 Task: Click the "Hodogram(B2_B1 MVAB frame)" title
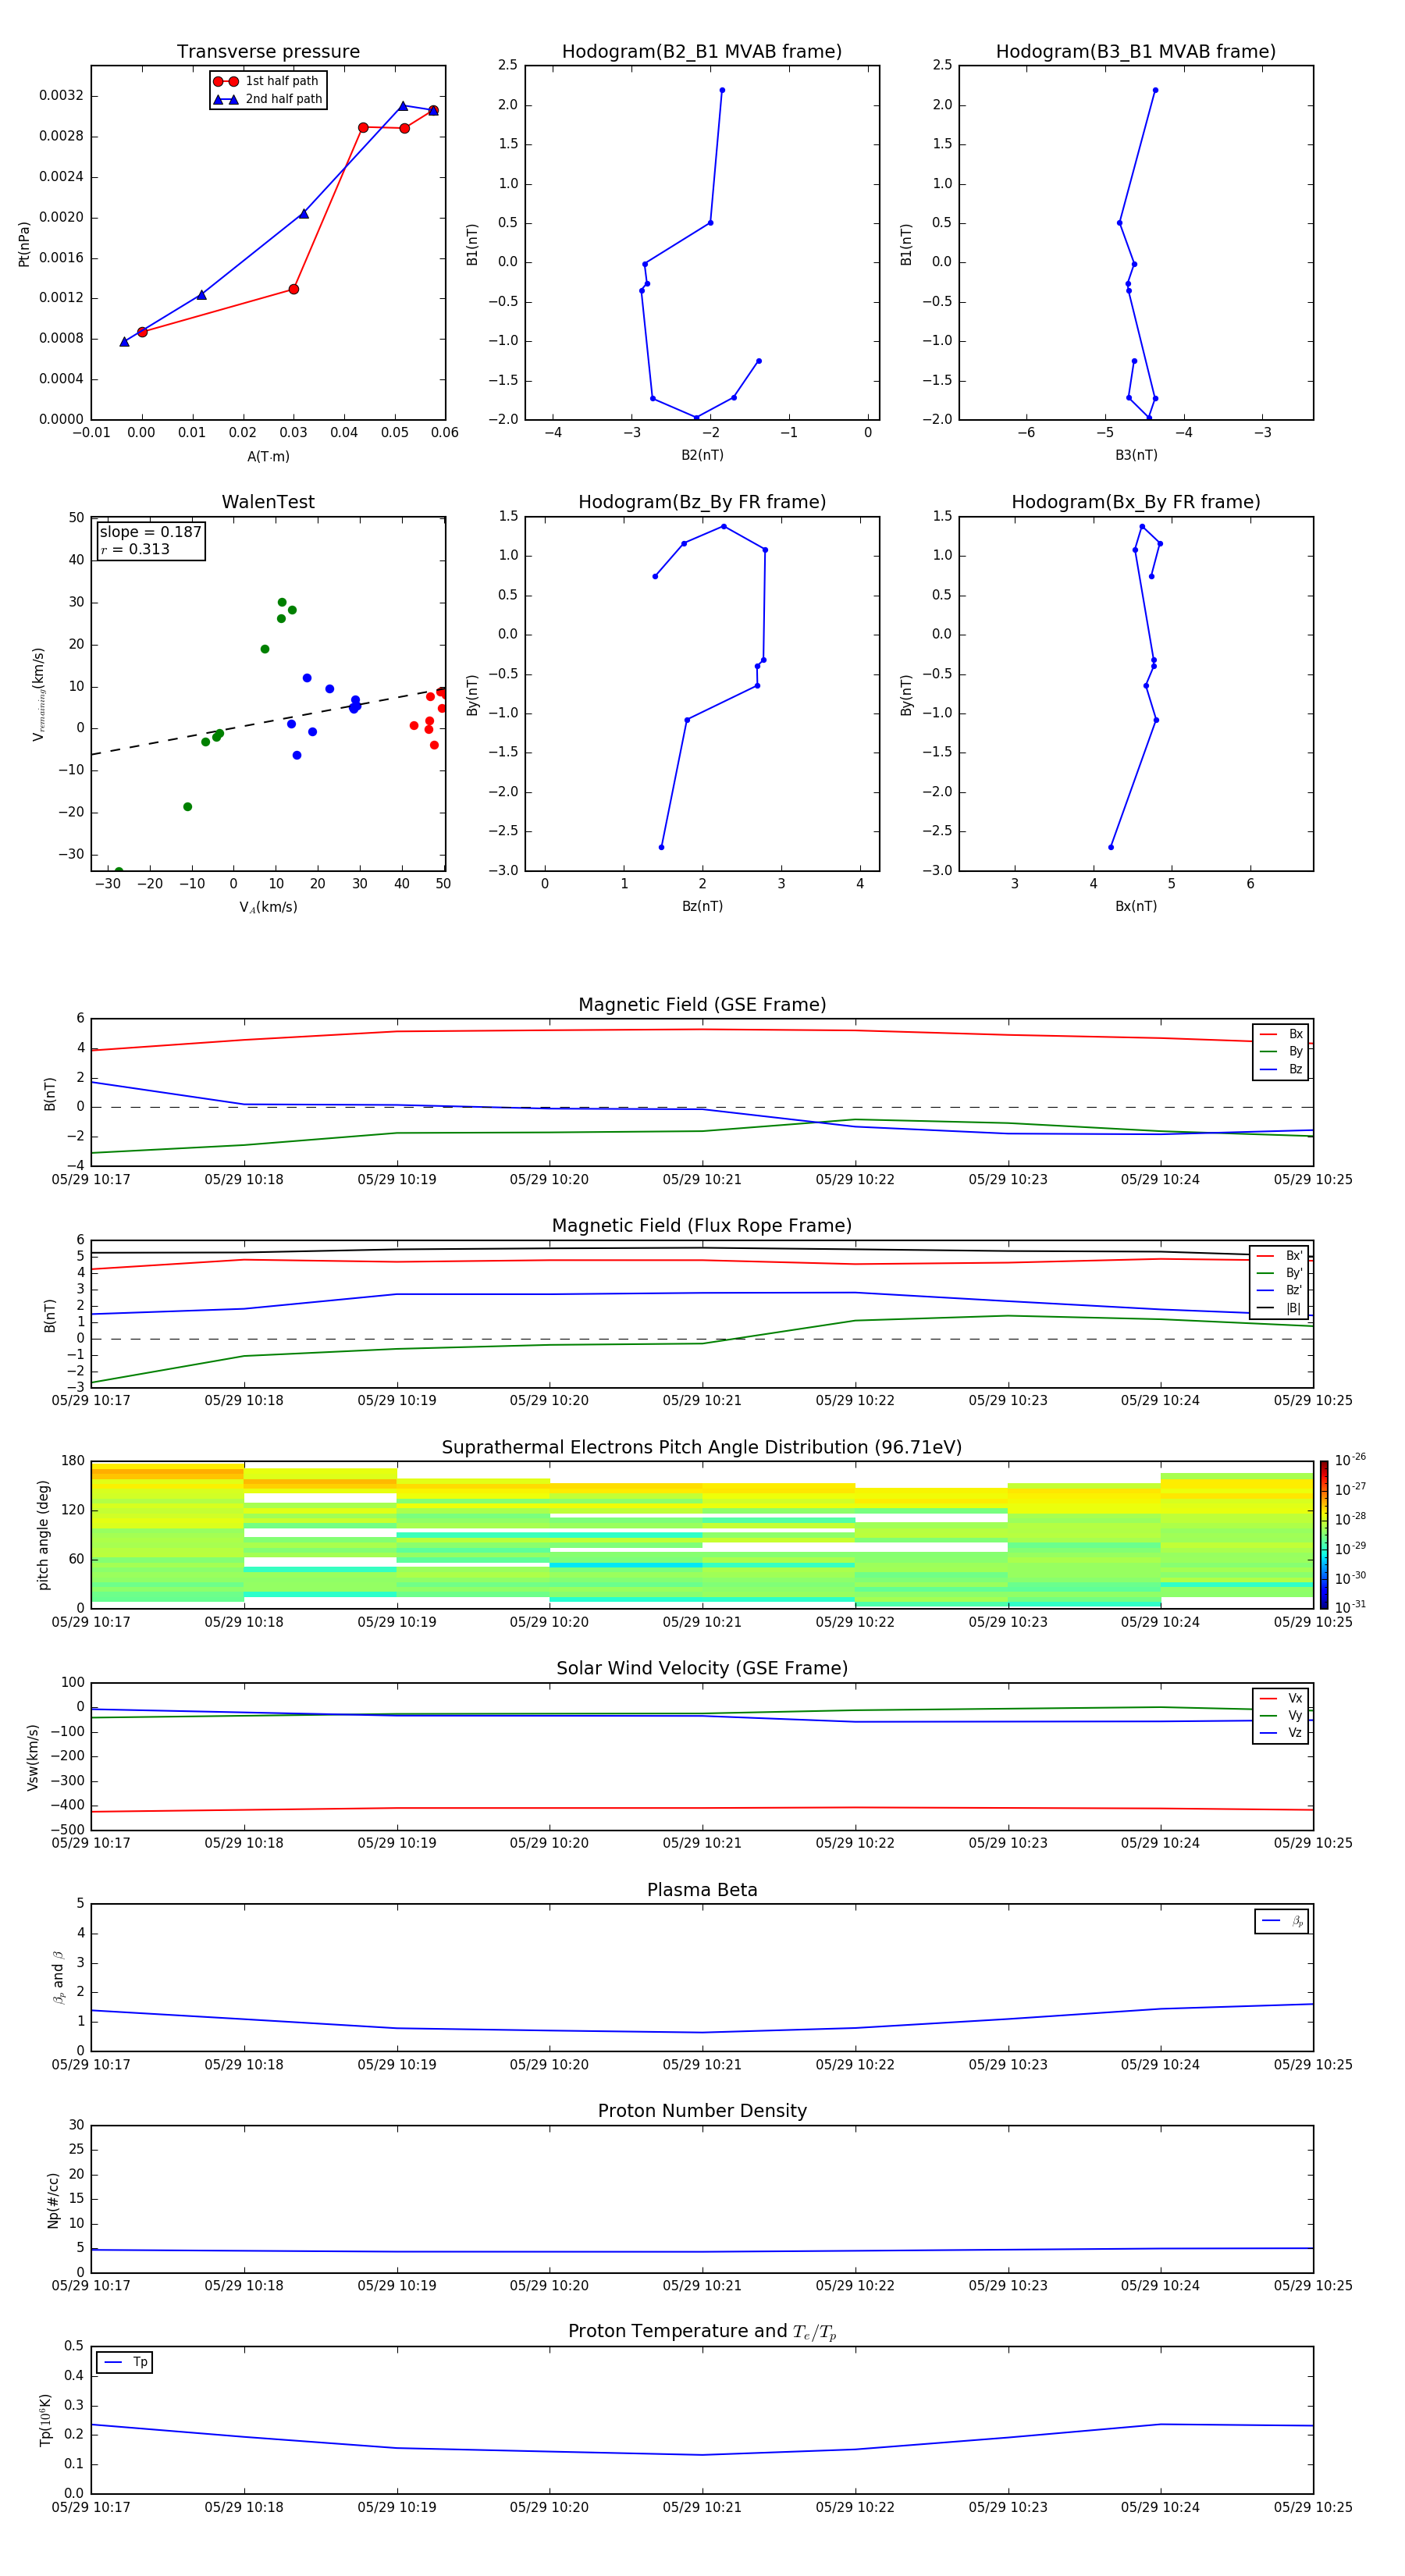click(x=702, y=52)
